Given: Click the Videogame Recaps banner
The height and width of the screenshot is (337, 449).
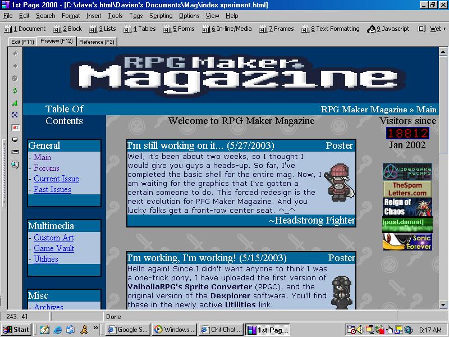Looking at the screenshot, I should 407,171.
